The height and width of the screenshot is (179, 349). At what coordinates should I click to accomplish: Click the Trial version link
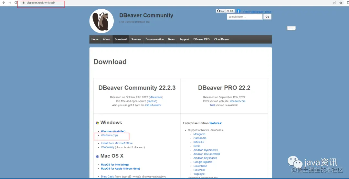212,105
